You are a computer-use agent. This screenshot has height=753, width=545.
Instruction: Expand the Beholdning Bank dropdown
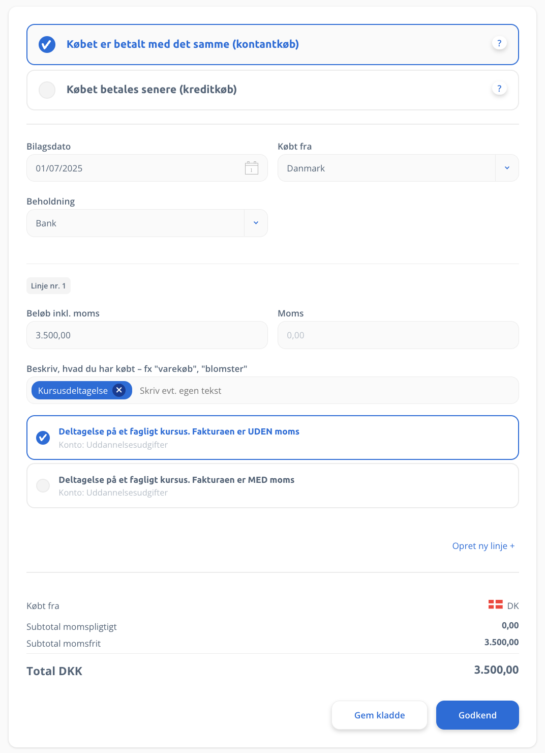click(256, 223)
